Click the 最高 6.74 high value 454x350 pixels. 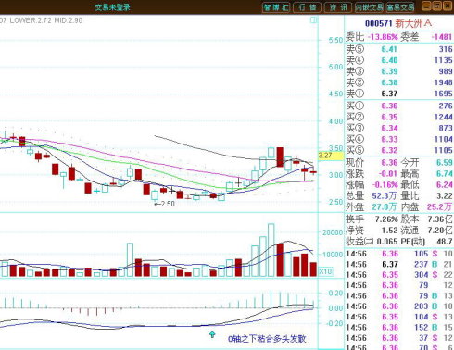click(444, 174)
